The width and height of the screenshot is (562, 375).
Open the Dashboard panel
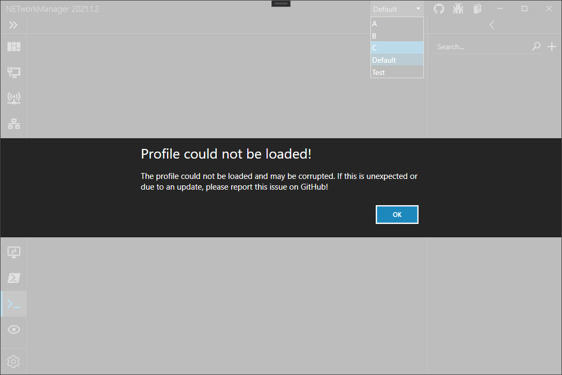click(x=13, y=47)
